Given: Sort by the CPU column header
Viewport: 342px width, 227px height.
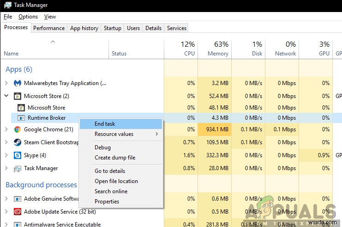Looking at the screenshot, I should (x=181, y=49).
